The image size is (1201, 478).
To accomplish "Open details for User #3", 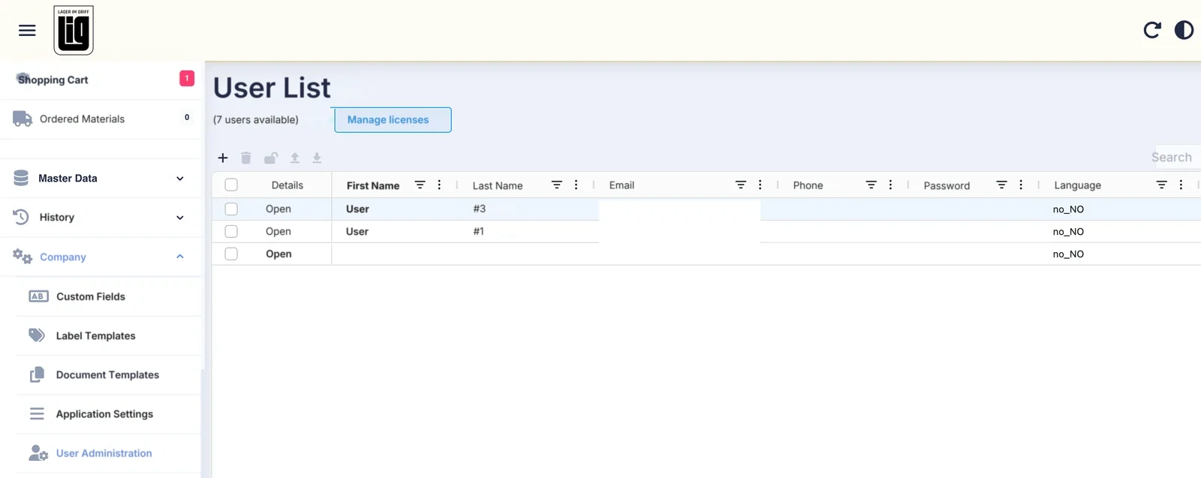I will coord(278,209).
